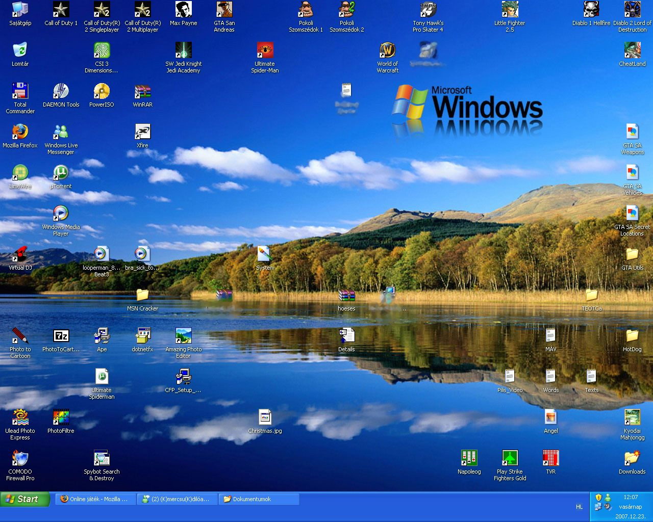This screenshot has height=522, width=653.
Task: Select the PhotoToCart 7z archive
Action: (61, 341)
